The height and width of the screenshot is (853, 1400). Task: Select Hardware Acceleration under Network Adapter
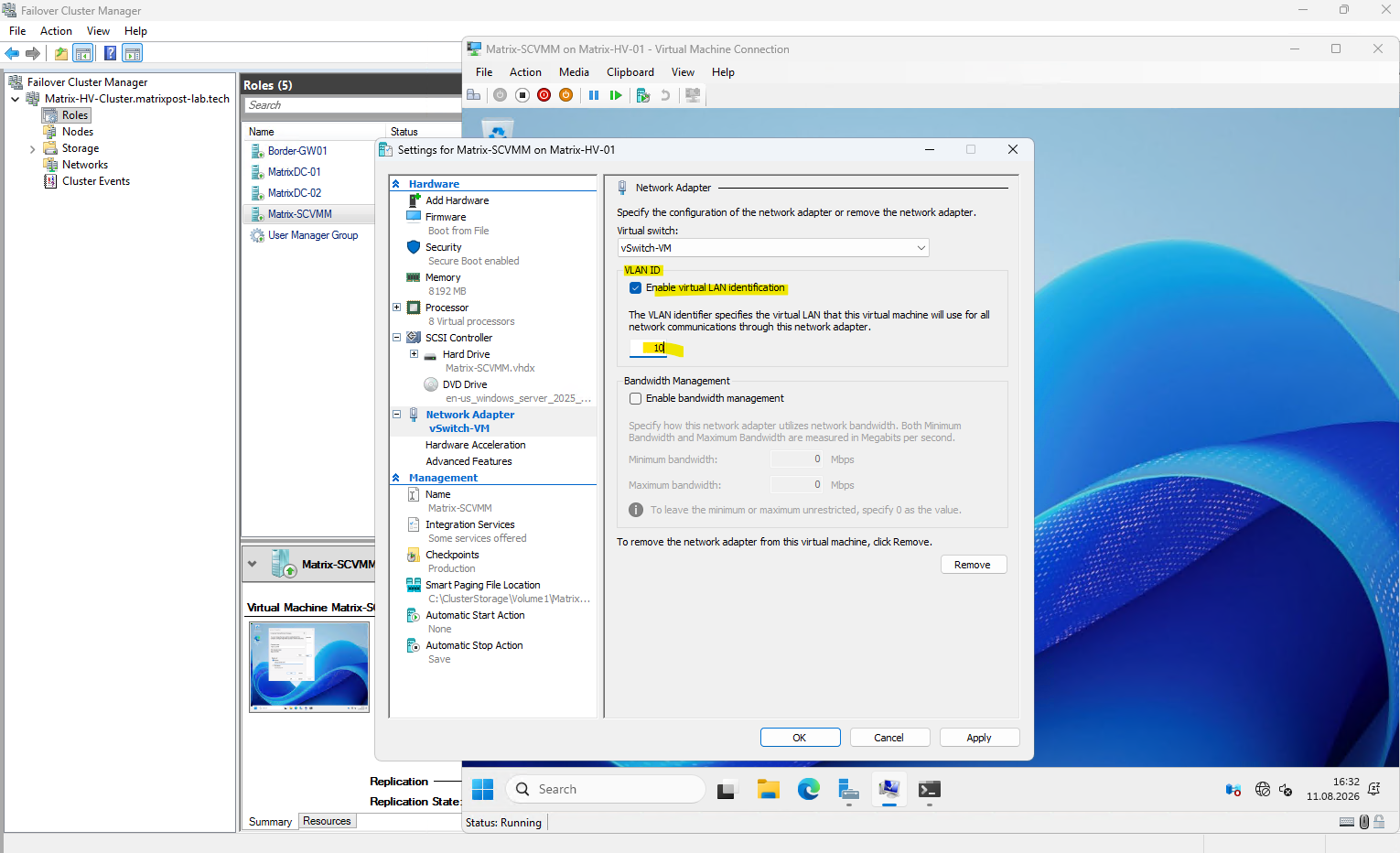pyautogui.click(x=476, y=445)
